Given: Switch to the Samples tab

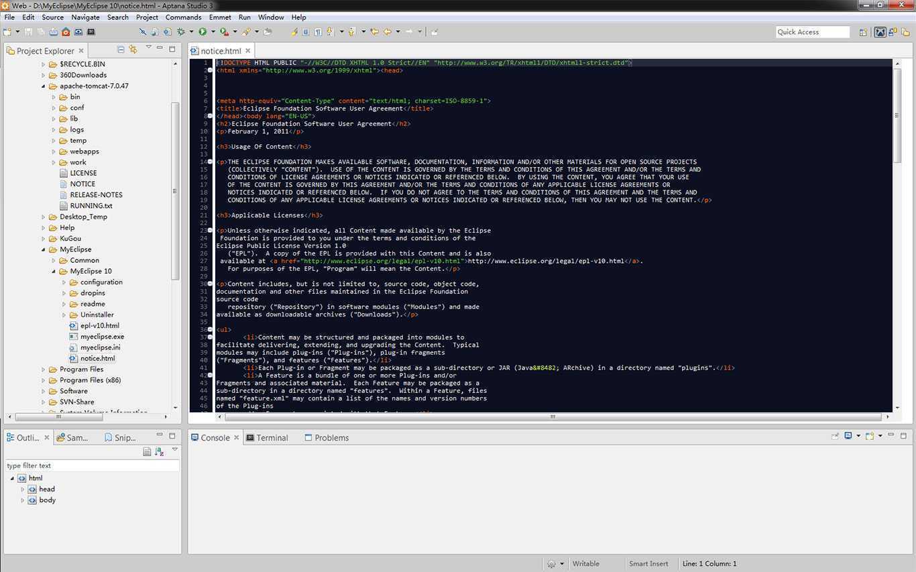Looking at the screenshot, I should coord(72,438).
